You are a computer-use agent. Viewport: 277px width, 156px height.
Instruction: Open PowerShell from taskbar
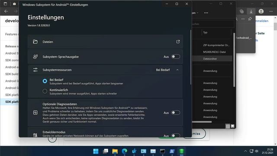coord(172,151)
